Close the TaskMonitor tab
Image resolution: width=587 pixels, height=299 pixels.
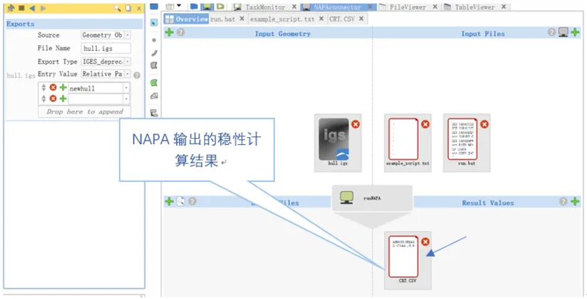[x=293, y=7]
